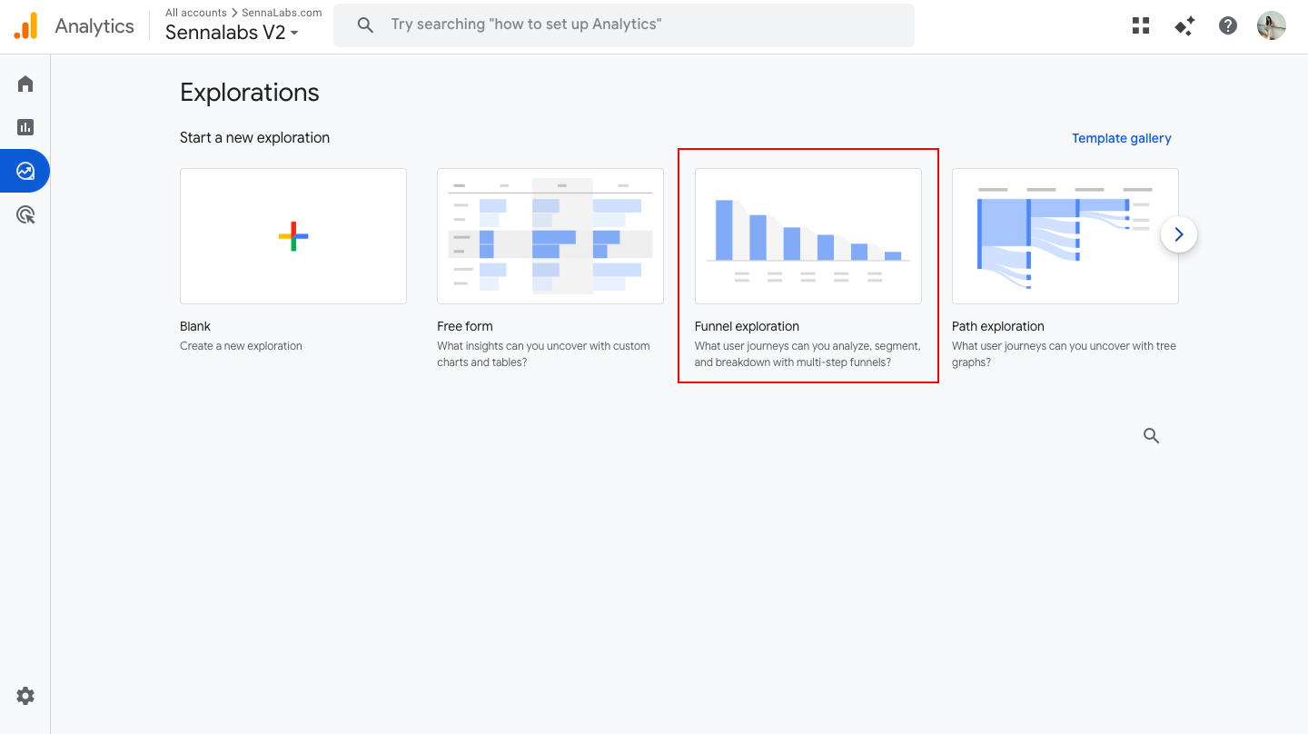Open Admin settings gear icon
This screenshot has width=1308, height=734.
(x=25, y=696)
